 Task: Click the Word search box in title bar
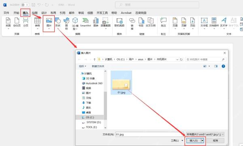click(x=157, y=5)
